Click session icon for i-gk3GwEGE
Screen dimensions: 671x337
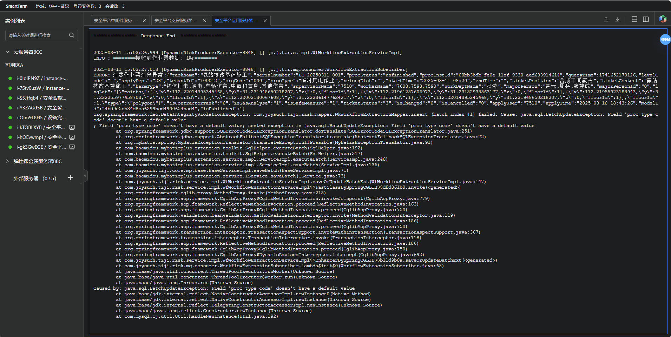tap(72, 147)
